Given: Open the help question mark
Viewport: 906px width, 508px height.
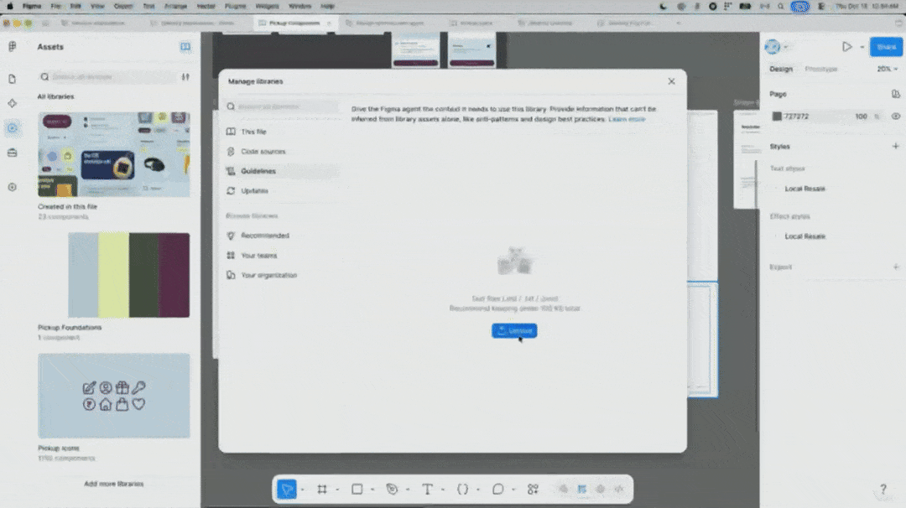Looking at the screenshot, I should tap(883, 490).
